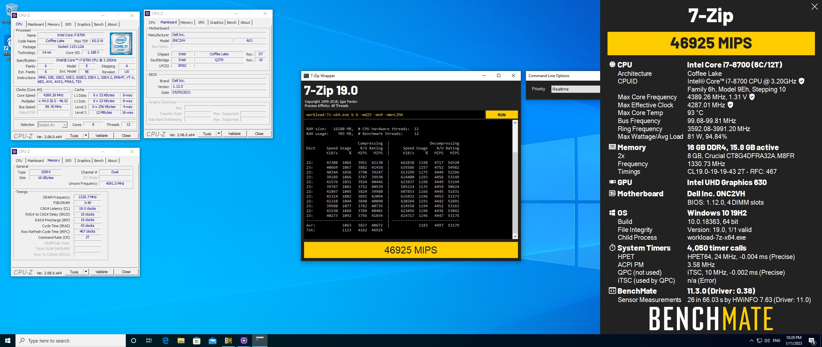Click Close in the CPU-Z Mainboard window
The image size is (822, 347).
click(259, 134)
